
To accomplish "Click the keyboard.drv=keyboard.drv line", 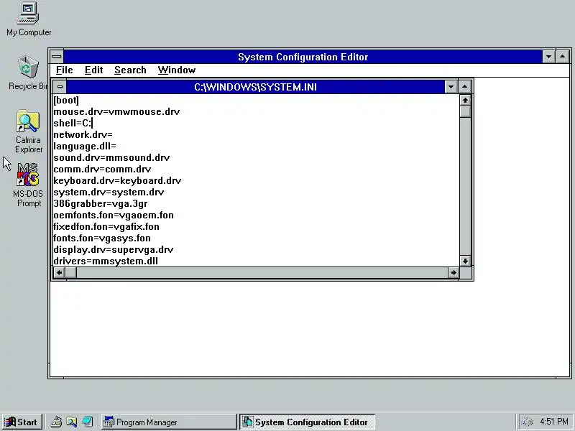I will pyautogui.click(x=117, y=181).
